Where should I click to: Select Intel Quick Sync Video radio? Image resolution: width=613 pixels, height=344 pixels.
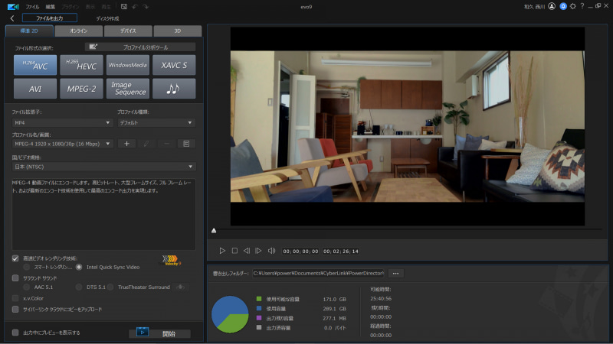click(79, 267)
